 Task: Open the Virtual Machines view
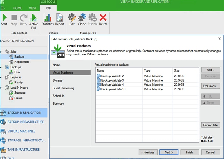click(24, 131)
